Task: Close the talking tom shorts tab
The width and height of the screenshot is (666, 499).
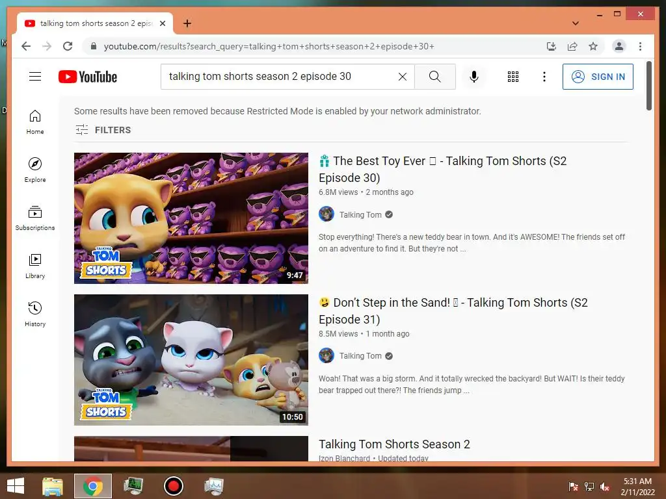Action: [162, 23]
